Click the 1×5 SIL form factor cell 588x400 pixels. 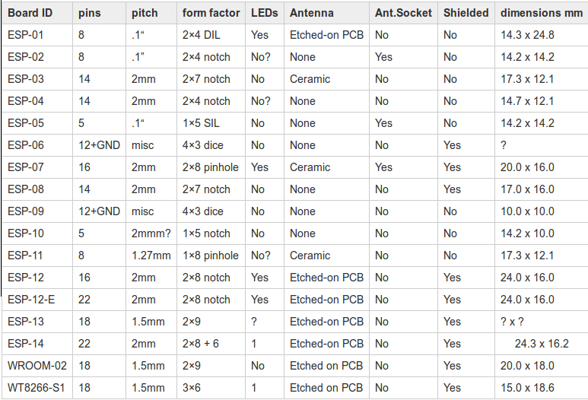202,123
